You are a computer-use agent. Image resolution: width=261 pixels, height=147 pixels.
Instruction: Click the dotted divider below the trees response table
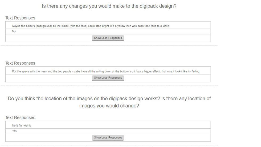click(109, 86)
